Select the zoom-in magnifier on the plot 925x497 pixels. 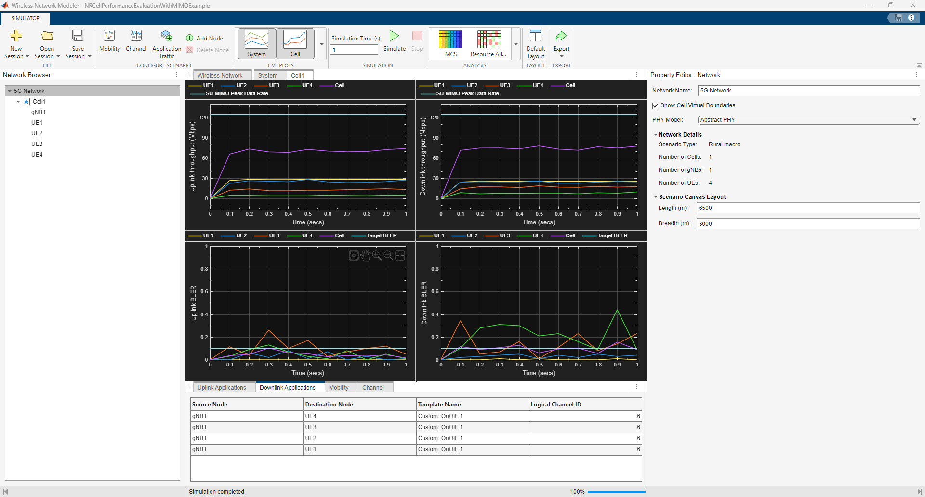click(377, 255)
